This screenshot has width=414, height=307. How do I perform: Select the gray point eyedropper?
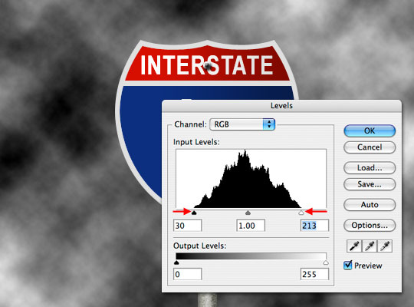[370, 246]
